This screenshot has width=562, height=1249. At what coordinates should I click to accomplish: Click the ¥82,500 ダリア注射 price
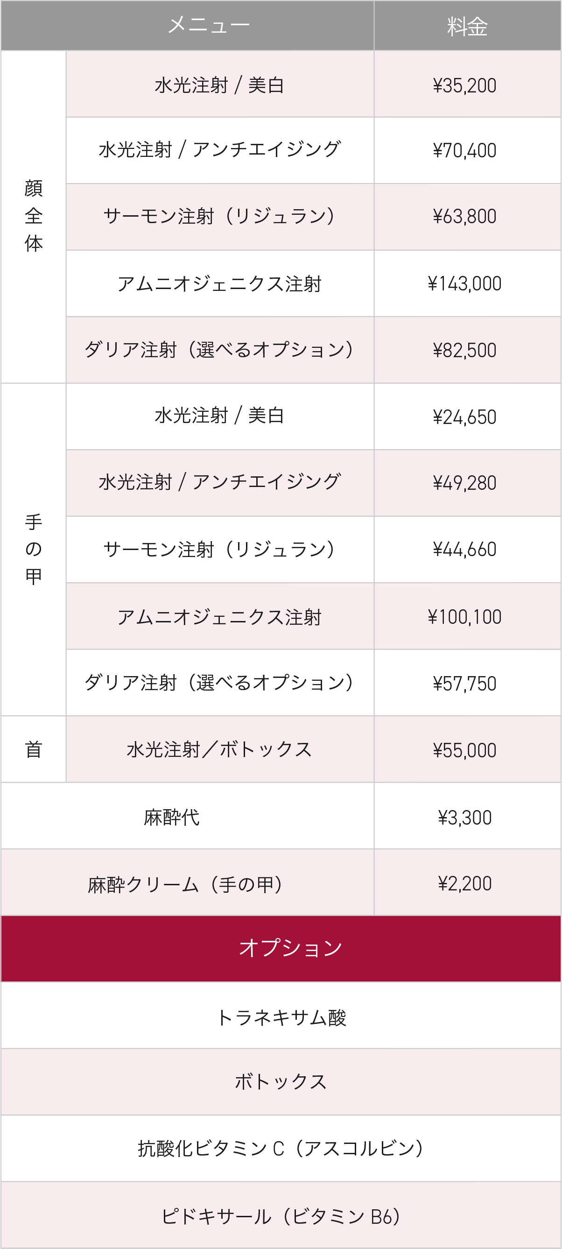pos(464,350)
